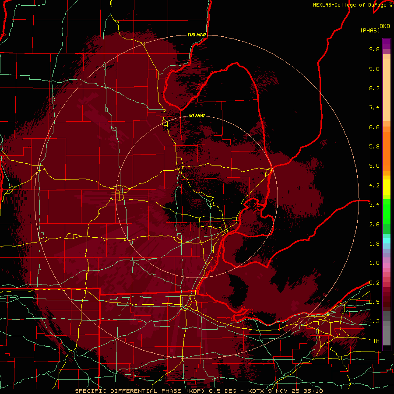Click the -1.3 color scale value
This screenshot has width=394, height=394.
pyautogui.click(x=373, y=321)
